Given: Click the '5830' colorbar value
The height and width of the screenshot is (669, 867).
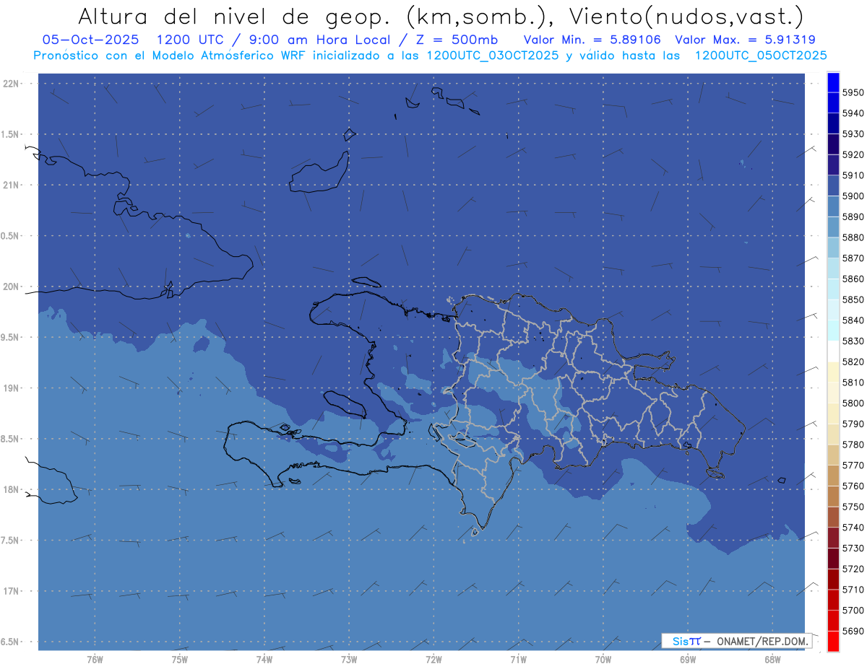Looking at the screenshot, I should (x=853, y=341).
